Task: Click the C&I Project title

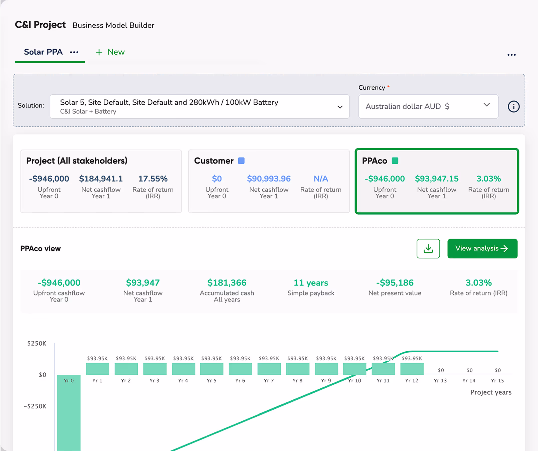Action: [40, 25]
